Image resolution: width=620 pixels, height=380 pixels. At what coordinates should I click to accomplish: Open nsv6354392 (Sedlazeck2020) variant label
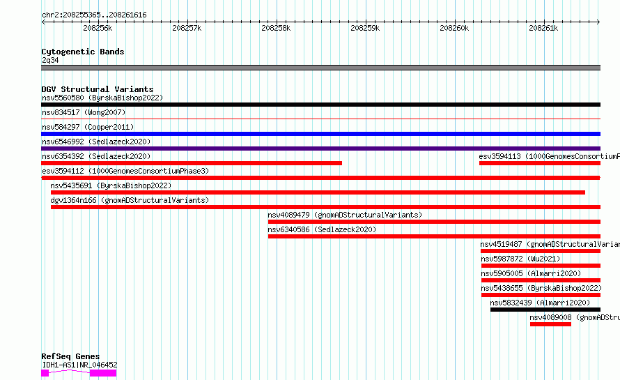click(96, 156)
